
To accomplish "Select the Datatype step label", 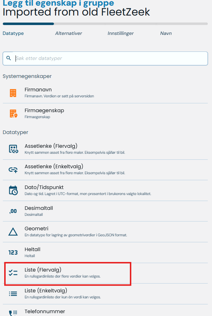I will pos(13,34).
